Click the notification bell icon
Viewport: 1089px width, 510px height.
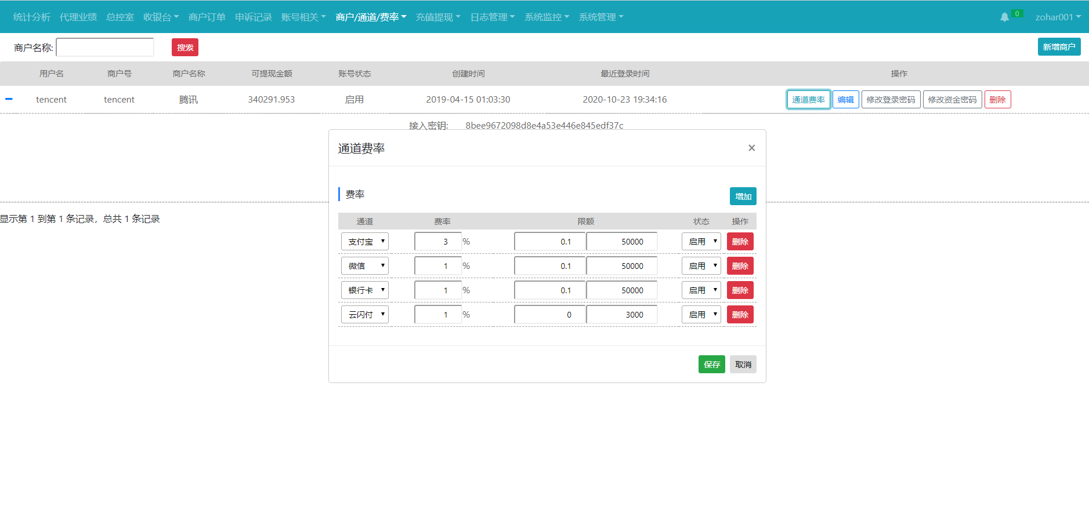[x=1004, y=17]
